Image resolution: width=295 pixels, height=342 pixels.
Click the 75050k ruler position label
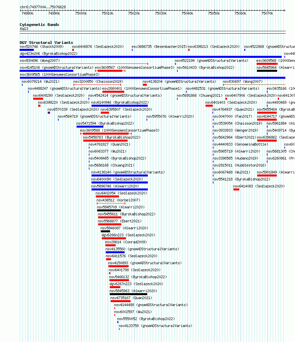point(214,14)
